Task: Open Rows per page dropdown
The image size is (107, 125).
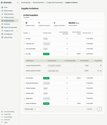Action: [x=38, y=109]
